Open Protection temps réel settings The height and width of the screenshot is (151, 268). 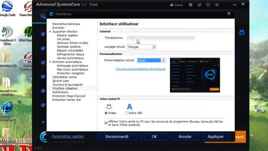pyautogui.click(x=67, y=100)
